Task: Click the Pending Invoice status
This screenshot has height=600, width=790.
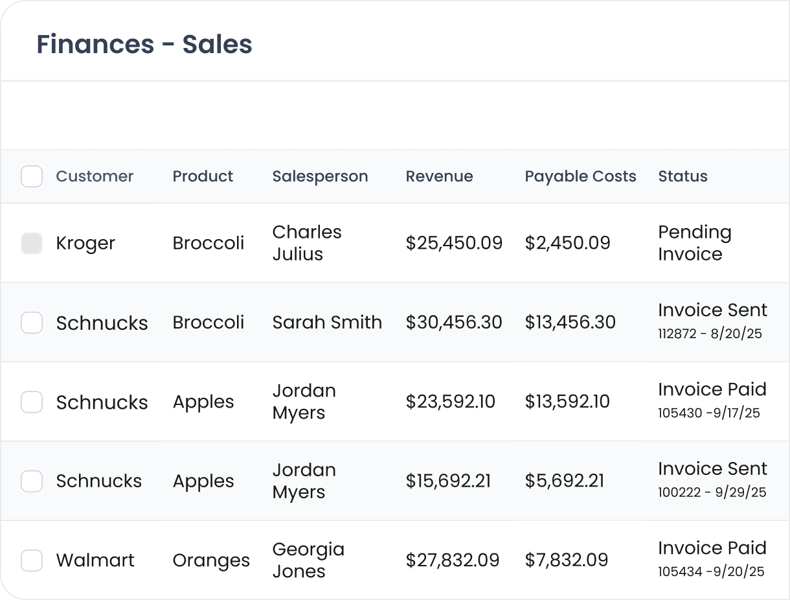Action: click(694, 243)
